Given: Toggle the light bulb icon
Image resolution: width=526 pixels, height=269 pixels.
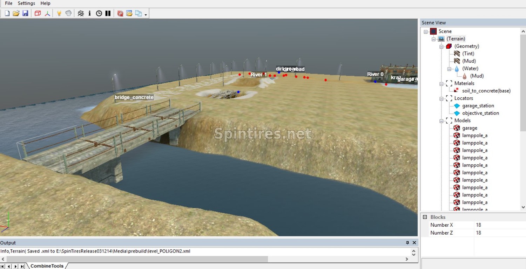Looking at the screenshot, I should tap(59, 13).
